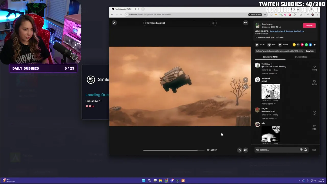Show hidden system tray icons
This screenshot has height=184, width=327.
coord(299,181)
